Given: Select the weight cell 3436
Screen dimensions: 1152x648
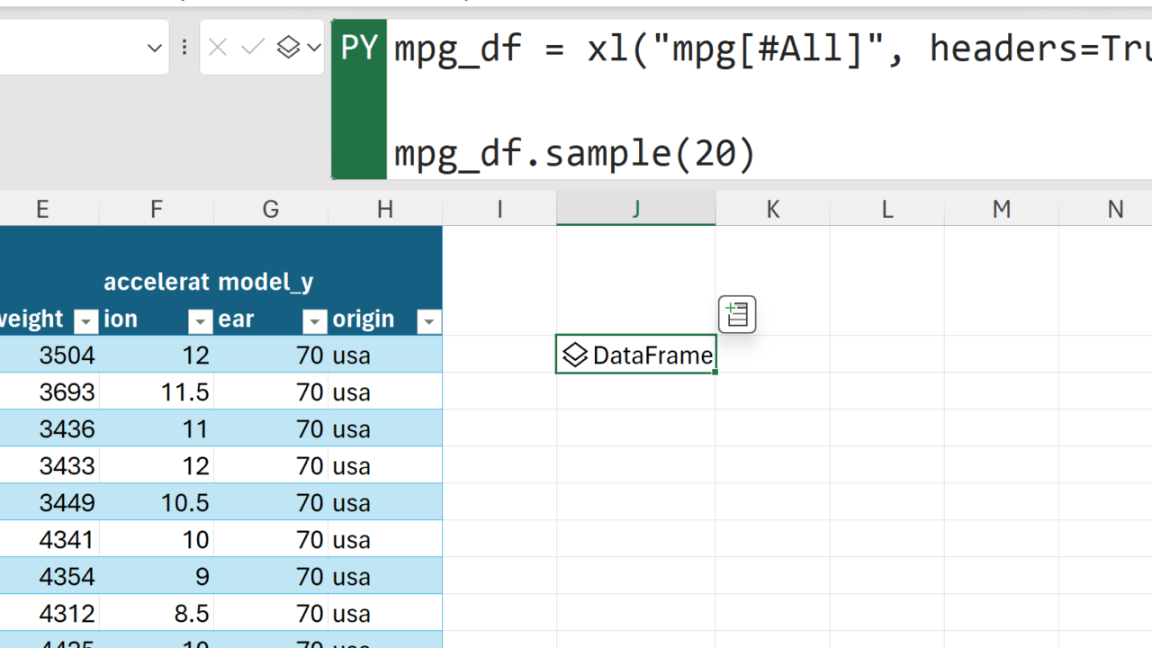Looking at the screenshot, I should [x=49, y=428].
